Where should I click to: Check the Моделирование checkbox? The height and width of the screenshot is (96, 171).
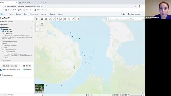4,50
